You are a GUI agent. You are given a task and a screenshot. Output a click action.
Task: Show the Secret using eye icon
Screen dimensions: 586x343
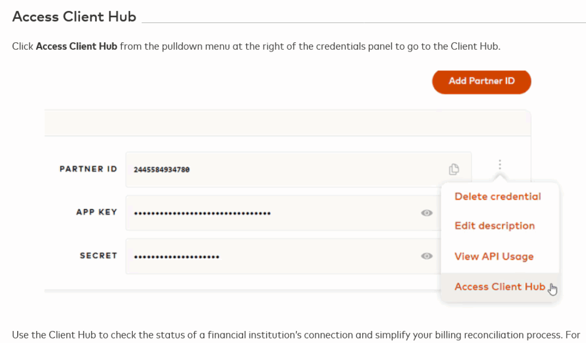[426, 256]
